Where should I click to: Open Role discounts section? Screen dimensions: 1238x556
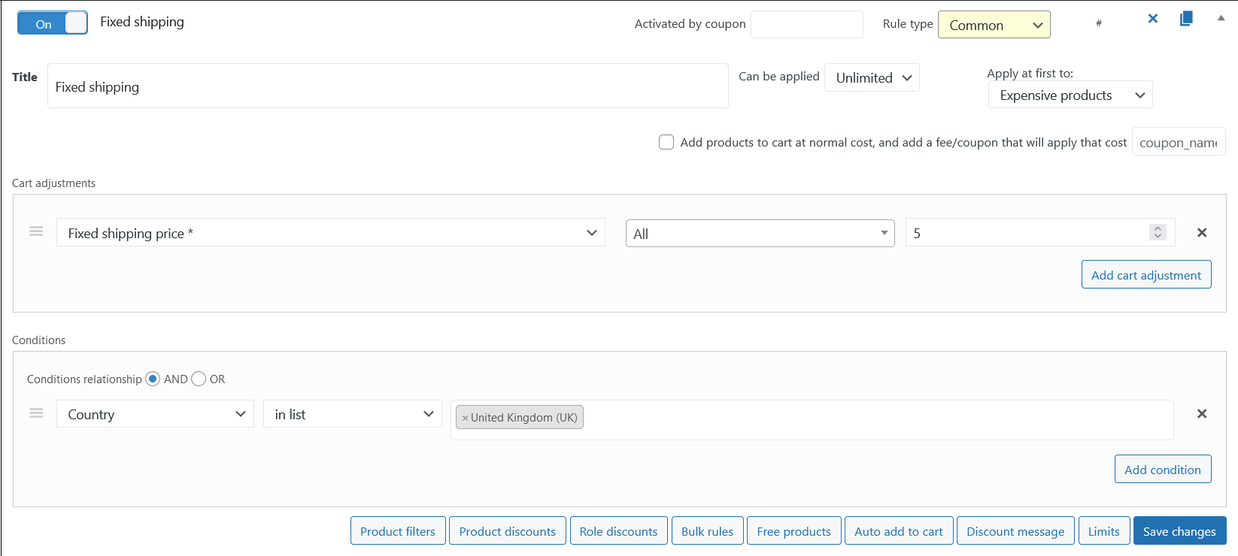(619, 530)
